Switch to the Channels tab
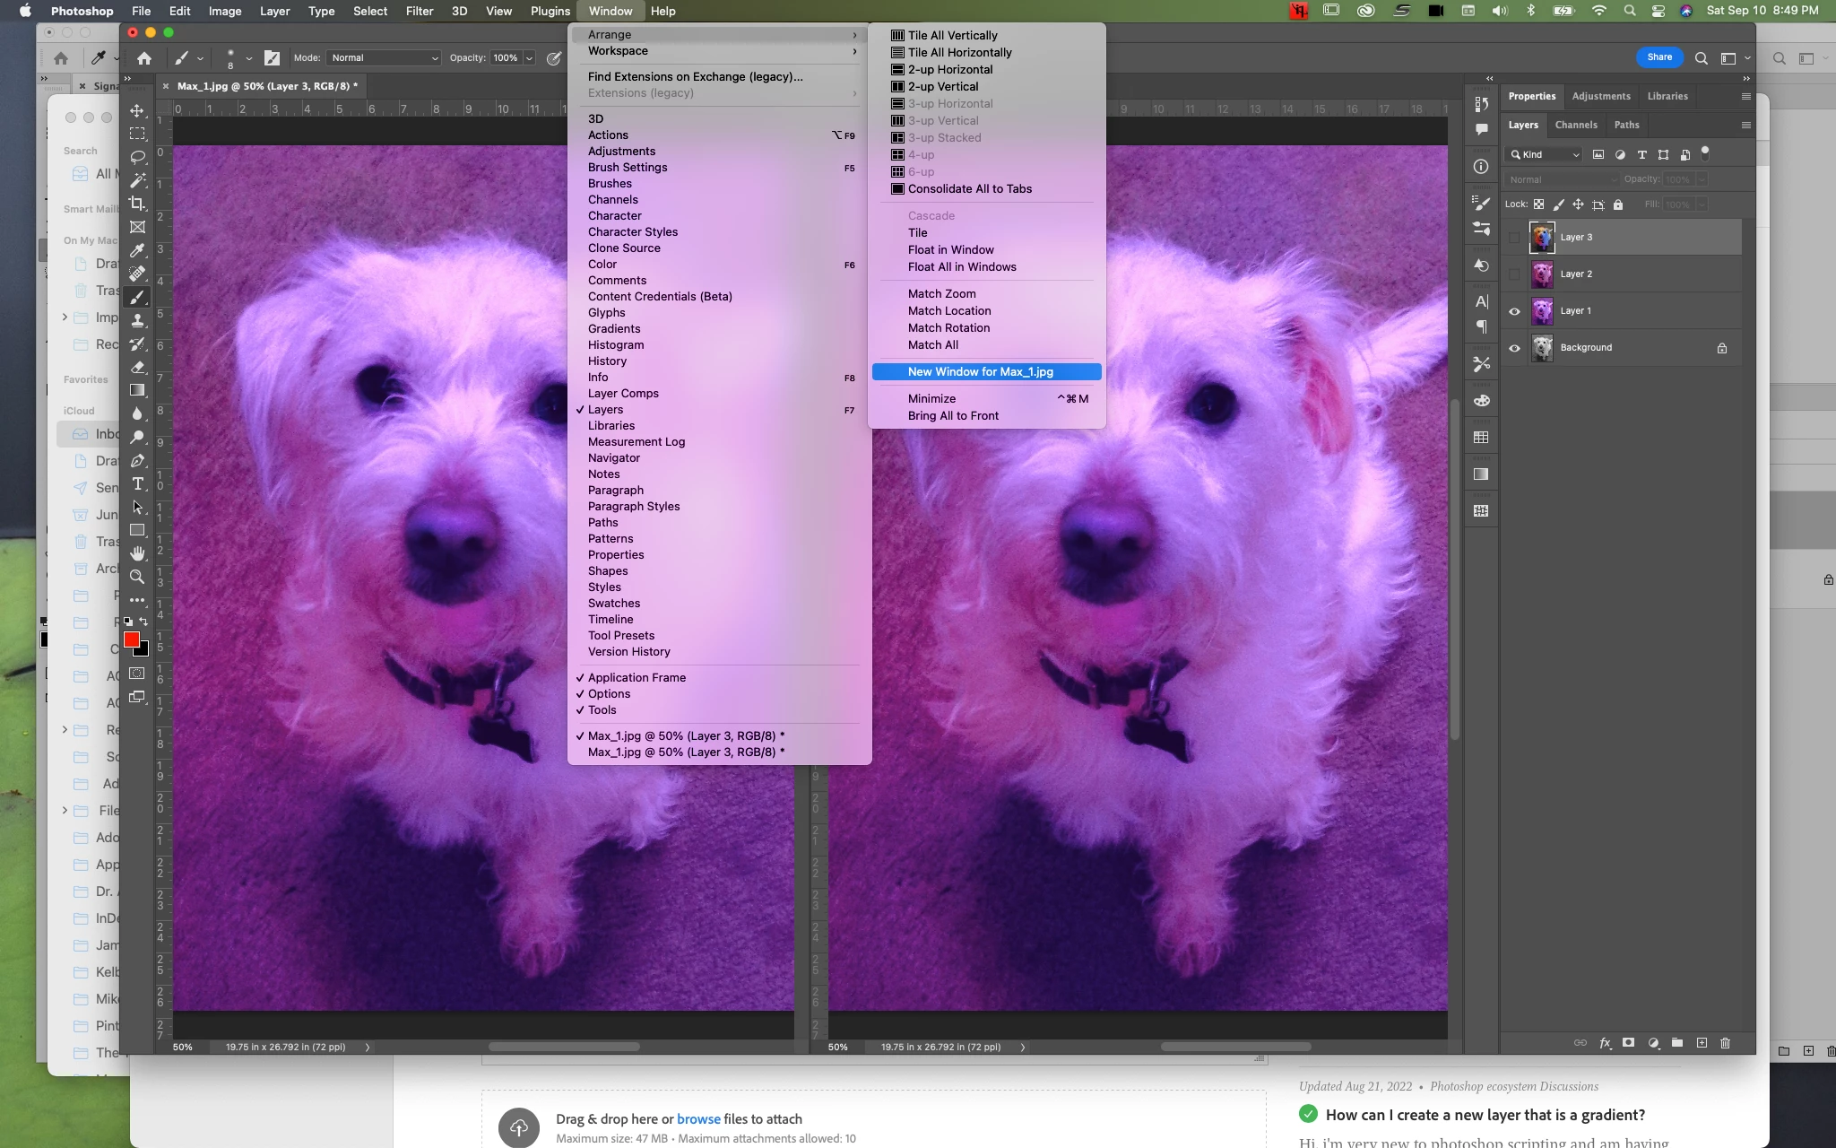 1575,125
